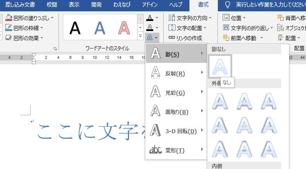The height and width of the screenshot is (169, 306).
Task: Click the text outline A icon
Action: point(150,28)
